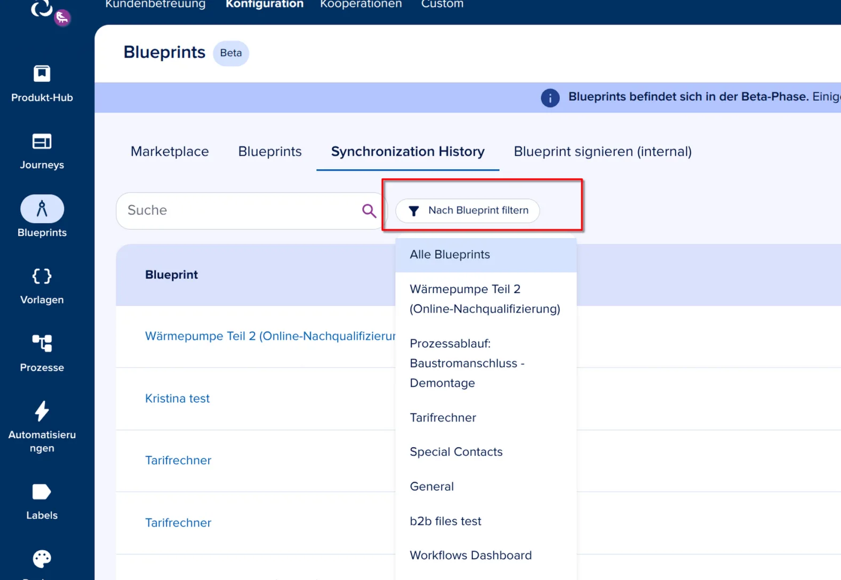The image size is (841, 580).
Task: Open the Vorlagen curly braces icon
Action: 42,276
